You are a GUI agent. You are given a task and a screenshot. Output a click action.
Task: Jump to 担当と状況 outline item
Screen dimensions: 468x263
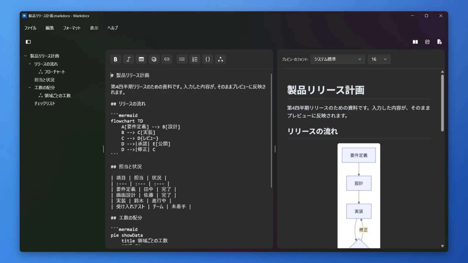(44, 79)
